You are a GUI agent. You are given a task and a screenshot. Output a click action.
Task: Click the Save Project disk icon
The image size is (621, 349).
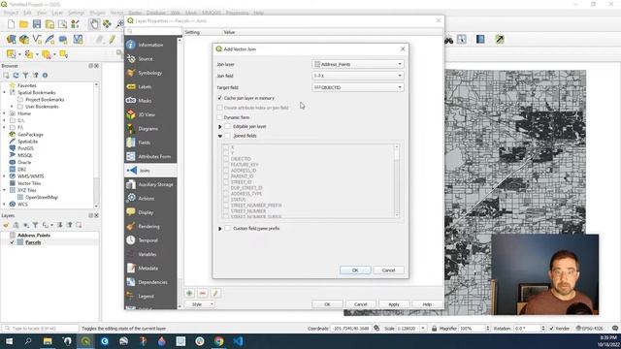(37, 24)
